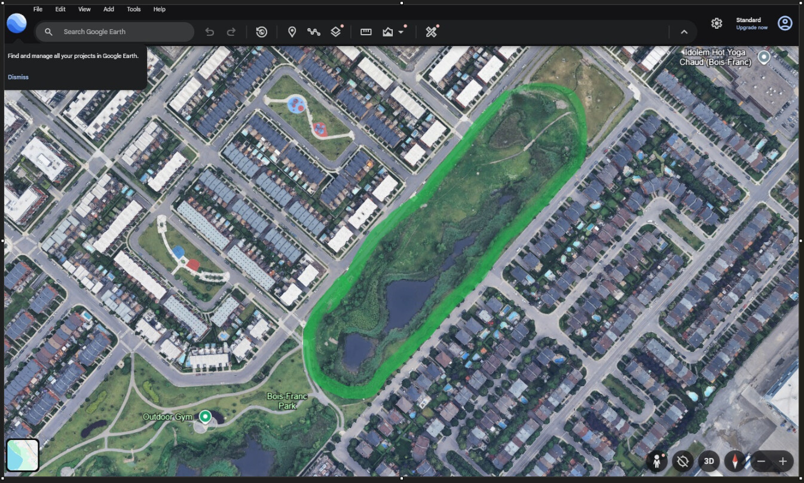Open the historical imagery time tool
The height and width of the screenshot is (483, 804).
tap(261, 32)
